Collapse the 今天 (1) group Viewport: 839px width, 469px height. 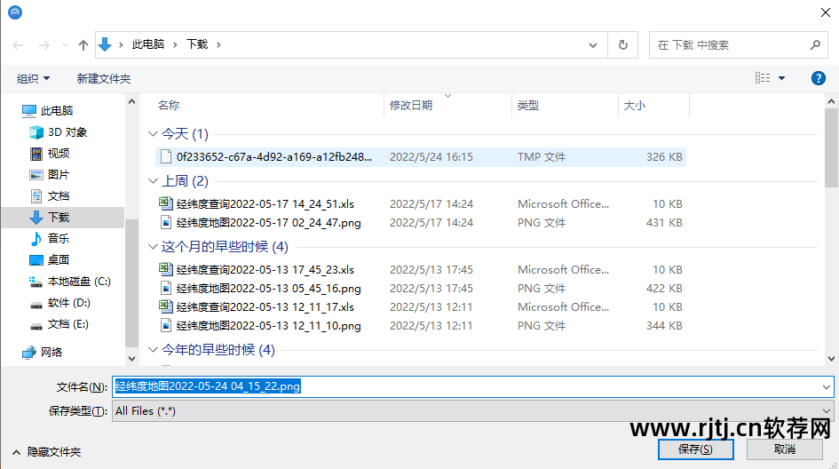152,134
